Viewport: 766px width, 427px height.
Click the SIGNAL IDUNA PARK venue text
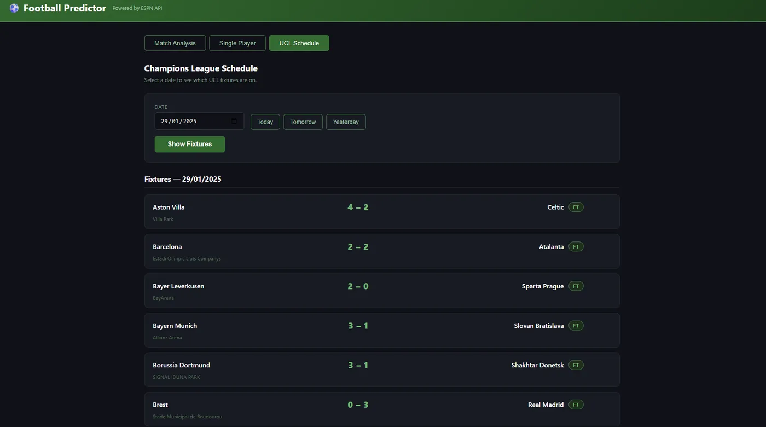[x=177, y=377]
